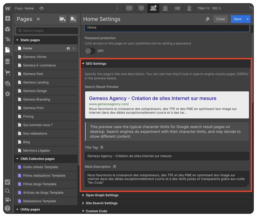The width and height of the screenshot is (257, 217).
Task: Open the video tutorials icon
Action: [x=8, y=199]
